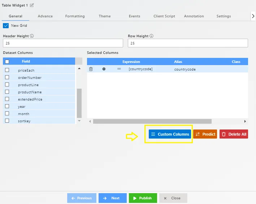Click Dataset Columns scroll down arrow
Image resolution: width=256 pixels, height=204 pixels.
79,121
